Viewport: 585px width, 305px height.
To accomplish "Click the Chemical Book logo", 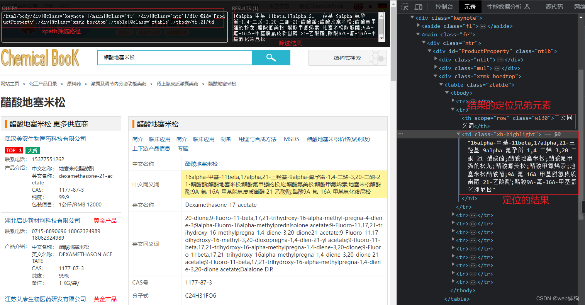I will click(x=40, y=58).
